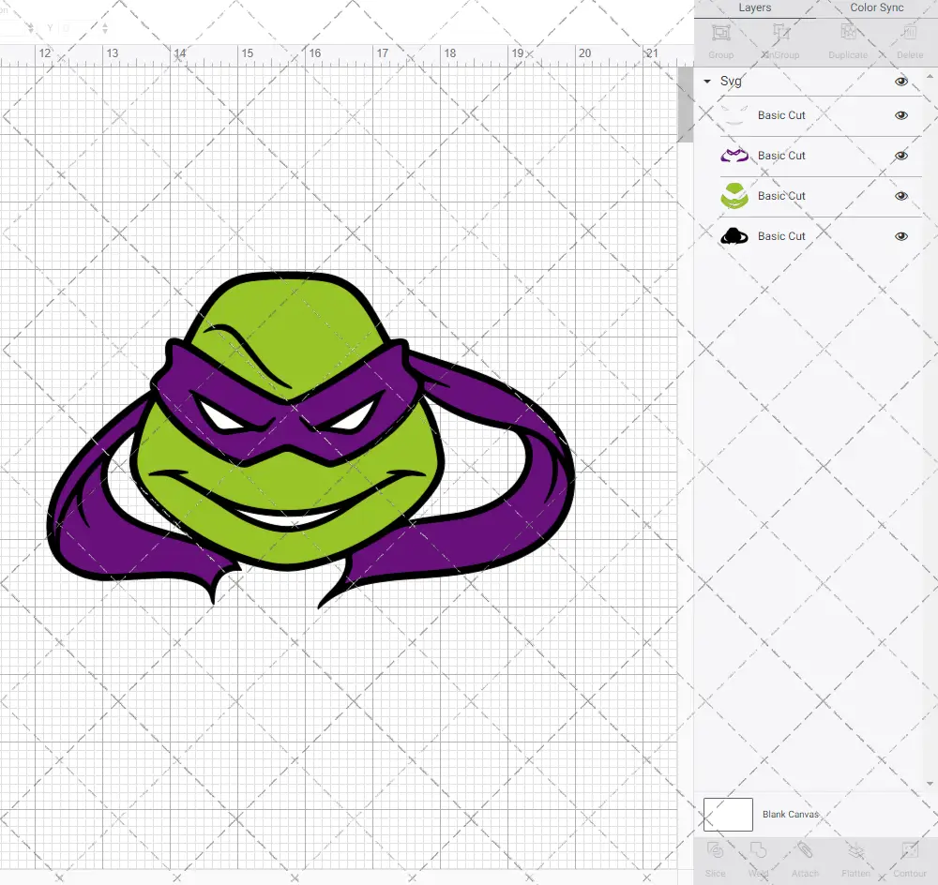The height and width of the screenshot is (885, 938).
Task: Switch to the Layers tab
Action: (x=754, y=7)
